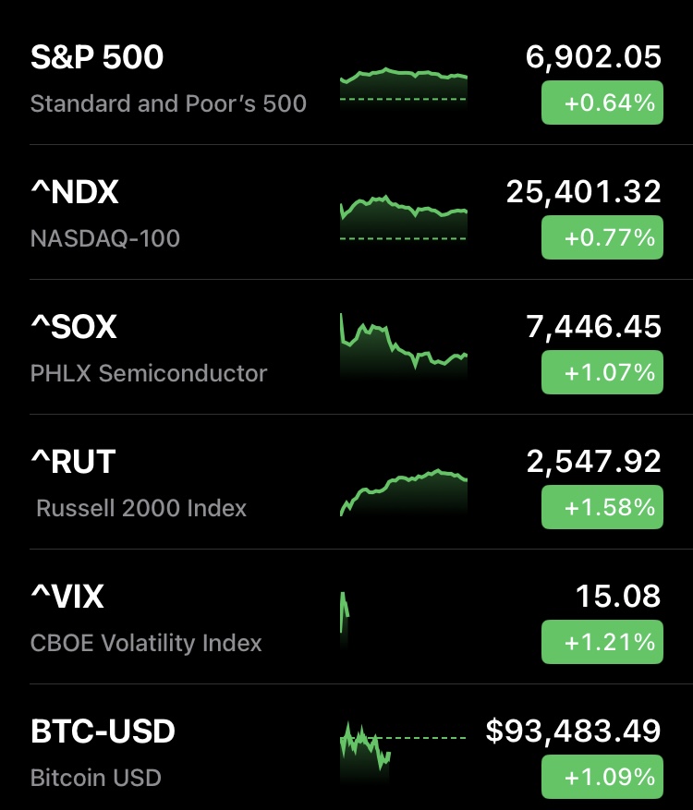Tap the ^RUT +1.58% change badge

602,507
